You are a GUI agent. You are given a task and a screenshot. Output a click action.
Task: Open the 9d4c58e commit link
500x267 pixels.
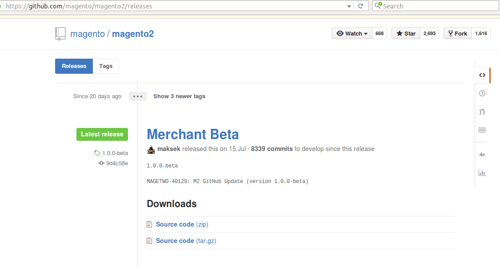tap(117, 163)
